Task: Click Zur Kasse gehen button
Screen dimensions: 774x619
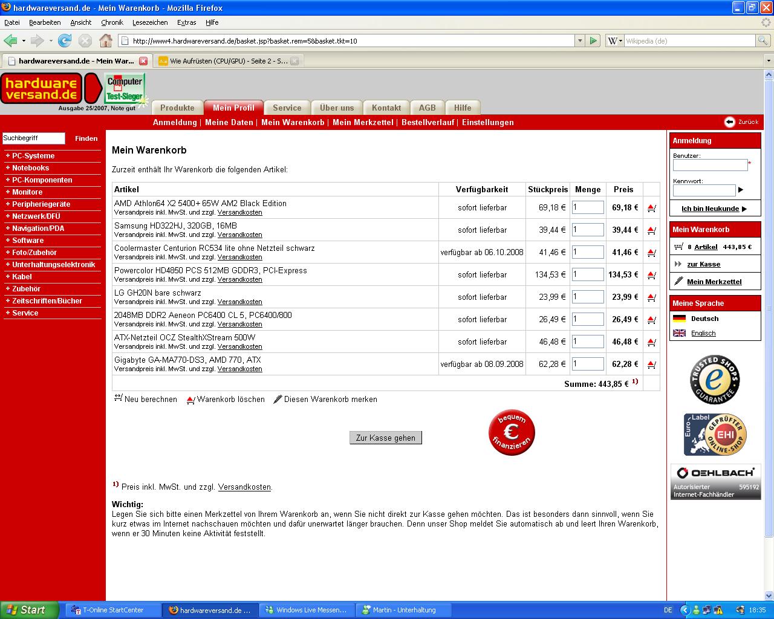Action: (386, 438)
